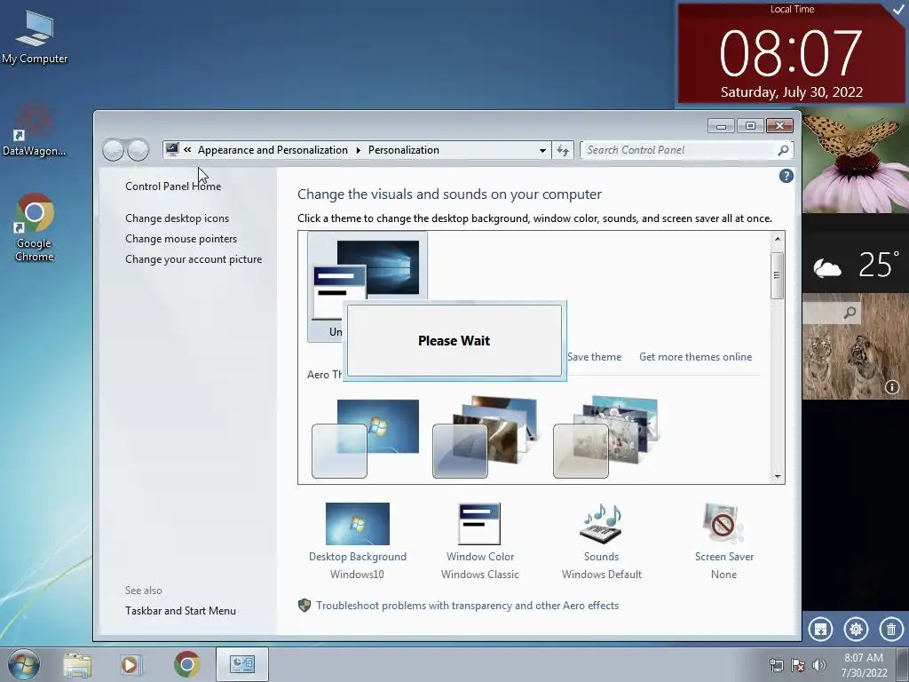Click the search magnifier in Control Panel
909x682 pixels.
click(x=783, y=150)
